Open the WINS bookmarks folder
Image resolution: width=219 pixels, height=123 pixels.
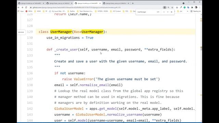[x=37, y=11]
